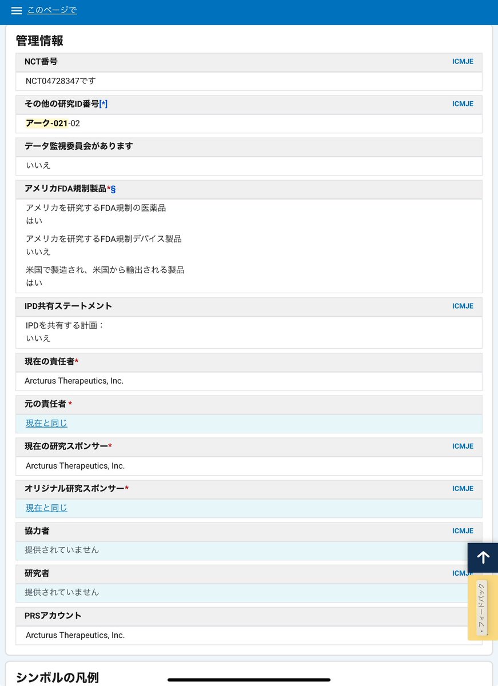Open the このページで page navigation link

[x=52, y=10]
